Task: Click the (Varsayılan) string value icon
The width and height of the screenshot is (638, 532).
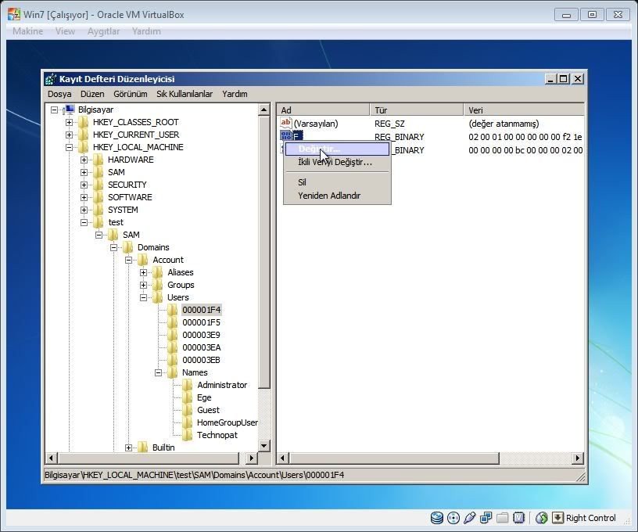Action: pyautogui.click(x=285, y=124)
